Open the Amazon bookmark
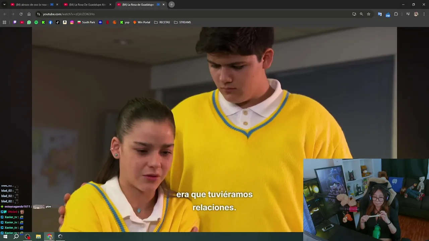The image size is (429, 241). (65, 22)
